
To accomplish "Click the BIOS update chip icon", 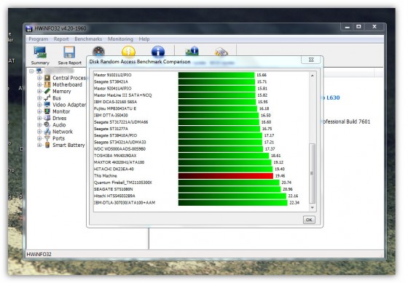I will tap(221, 52).
